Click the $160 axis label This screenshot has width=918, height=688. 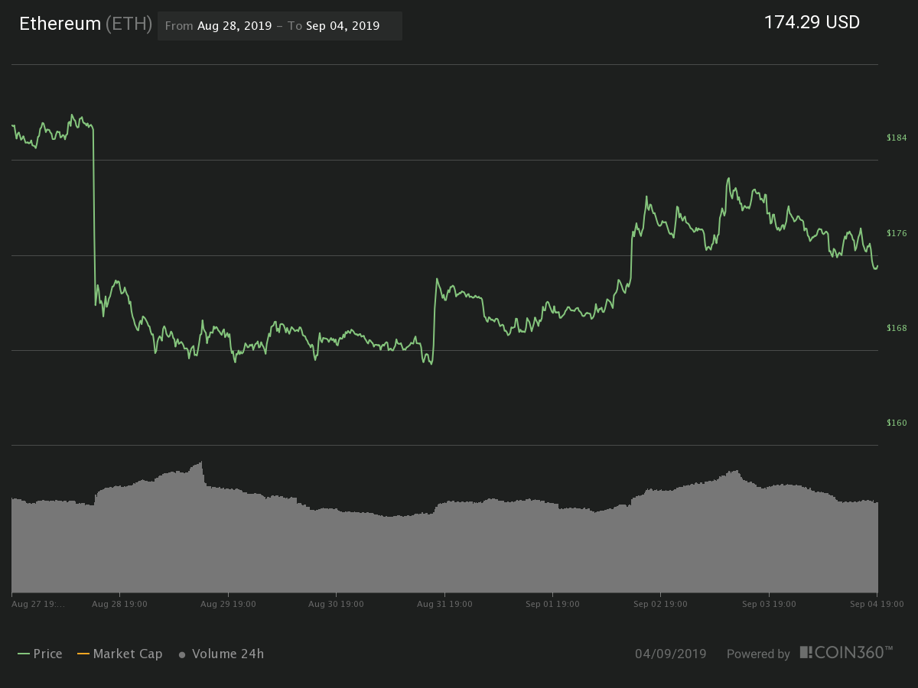point(897,423)
